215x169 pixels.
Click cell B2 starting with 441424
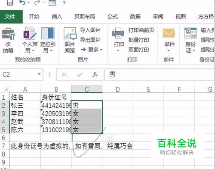tap(56, 105)
